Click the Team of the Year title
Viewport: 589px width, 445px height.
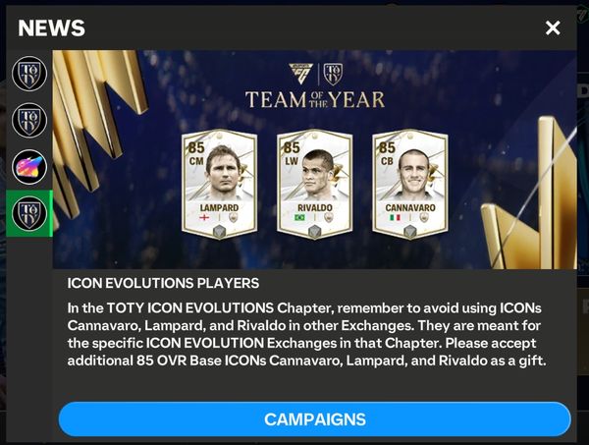coord(315,100)
